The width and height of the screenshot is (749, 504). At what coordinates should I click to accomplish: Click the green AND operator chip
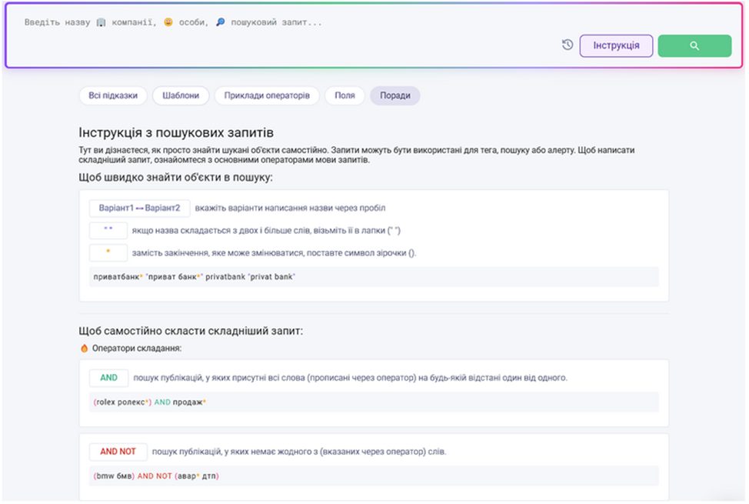click(108, 378)
